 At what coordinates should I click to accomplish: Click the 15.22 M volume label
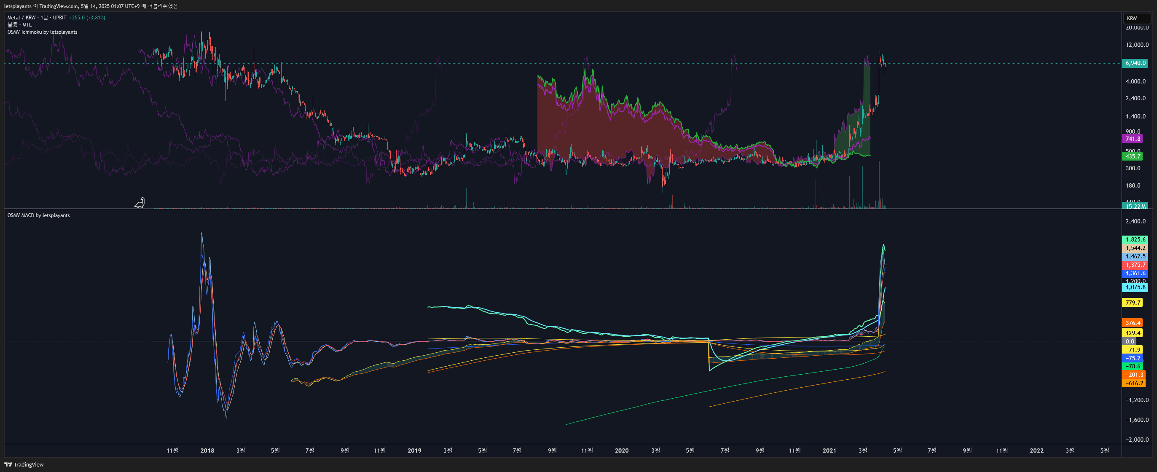[x=1135, y=206]
